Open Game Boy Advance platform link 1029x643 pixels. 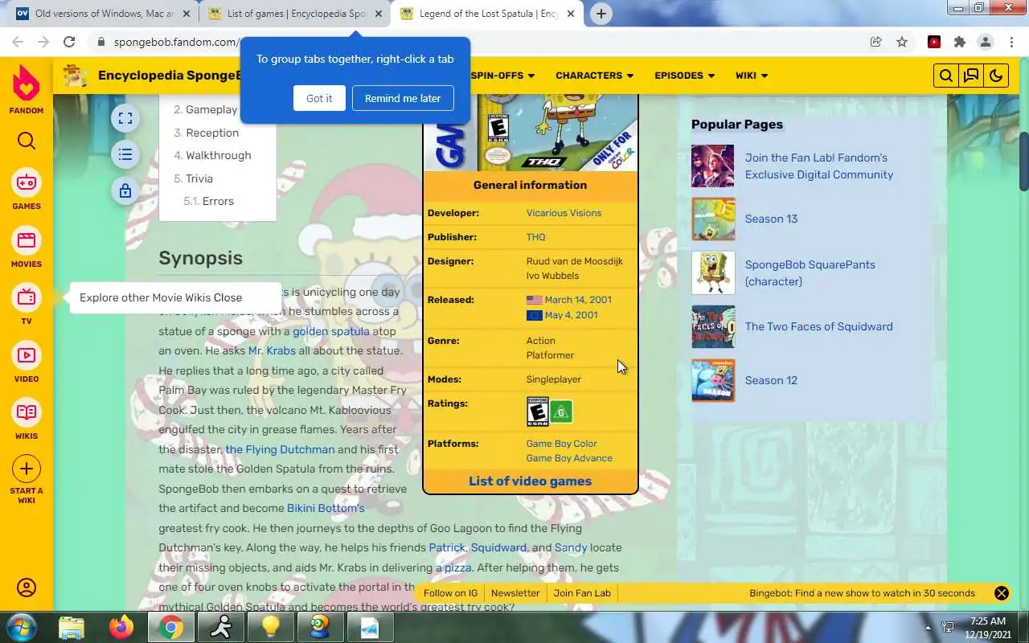coord(569,458)
